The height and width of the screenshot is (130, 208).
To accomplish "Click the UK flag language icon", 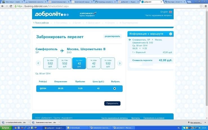I will pos(171,12).
